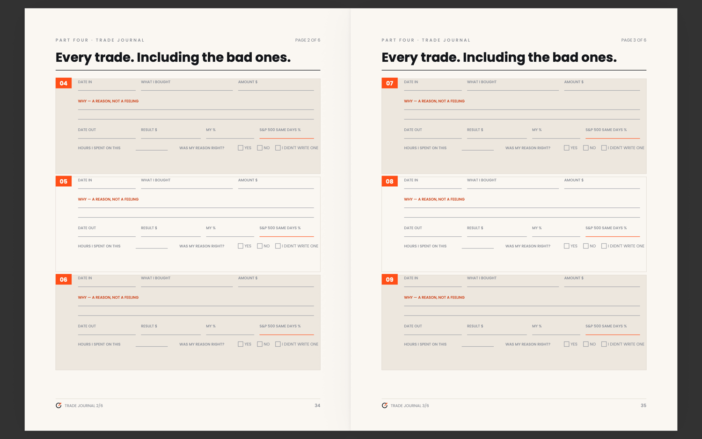Check I didn't write one for trade 08

pyautogui.click(x=604, y=246)
